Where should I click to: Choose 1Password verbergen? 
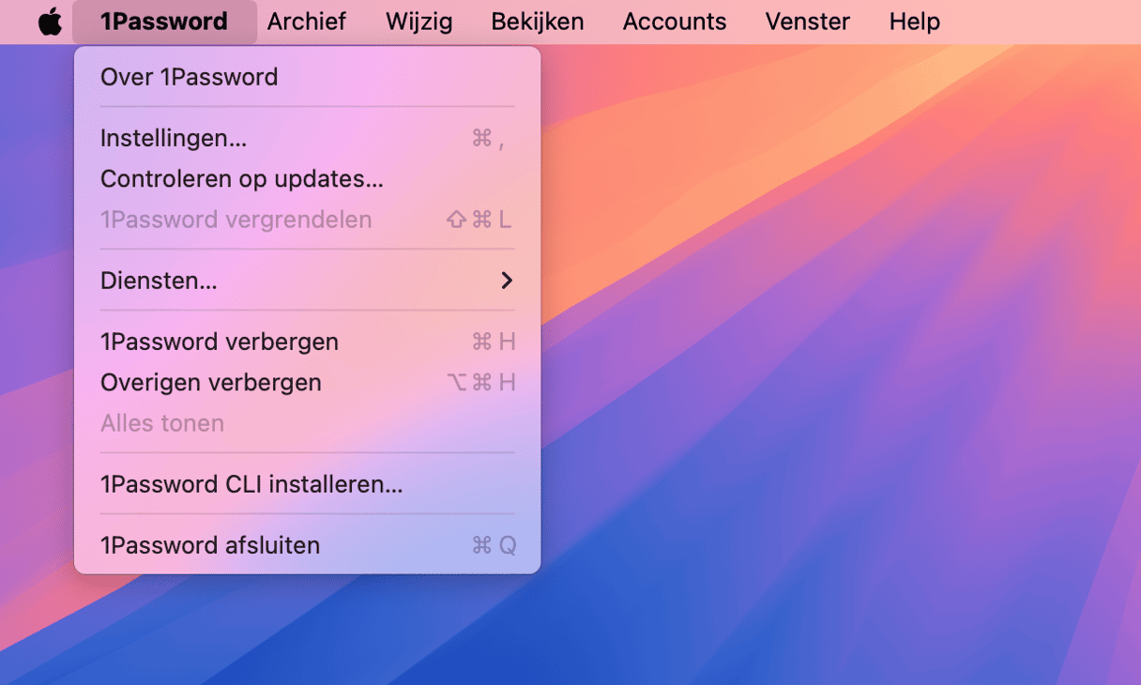[x=308, y=342]
